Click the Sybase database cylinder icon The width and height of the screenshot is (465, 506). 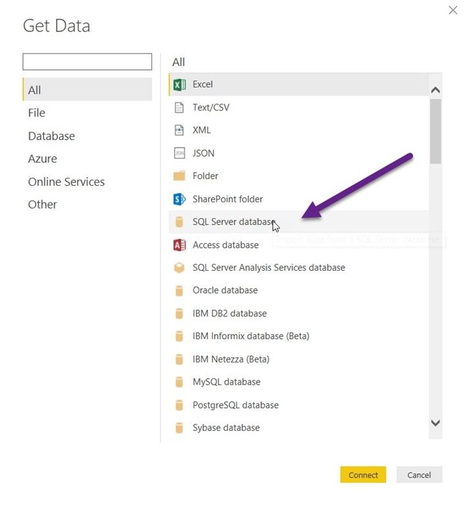point(179,428)
